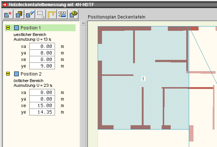217x147 pixels.
Task: Select the Position 1 tree entry
Action: tap(31, 28)
